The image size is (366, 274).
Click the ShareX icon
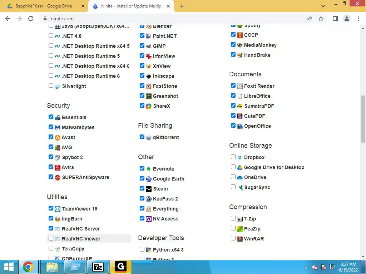click(148, 106)
